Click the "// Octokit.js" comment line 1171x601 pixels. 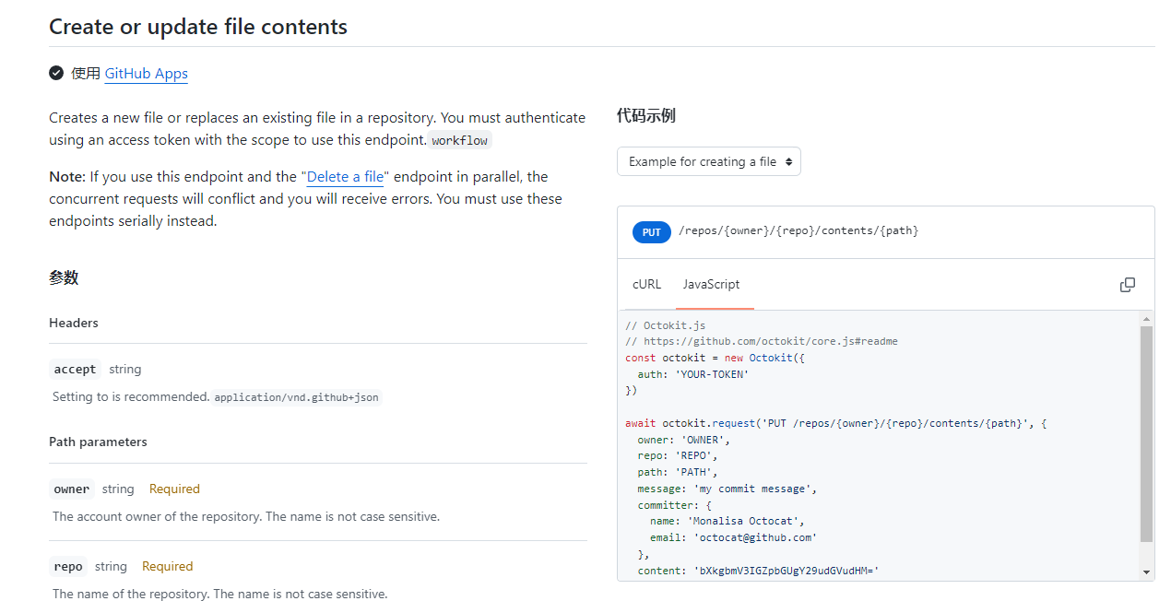point(666,325)
